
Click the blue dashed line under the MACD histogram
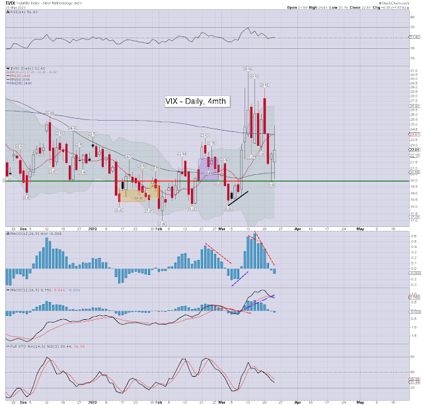click(240, 279)
